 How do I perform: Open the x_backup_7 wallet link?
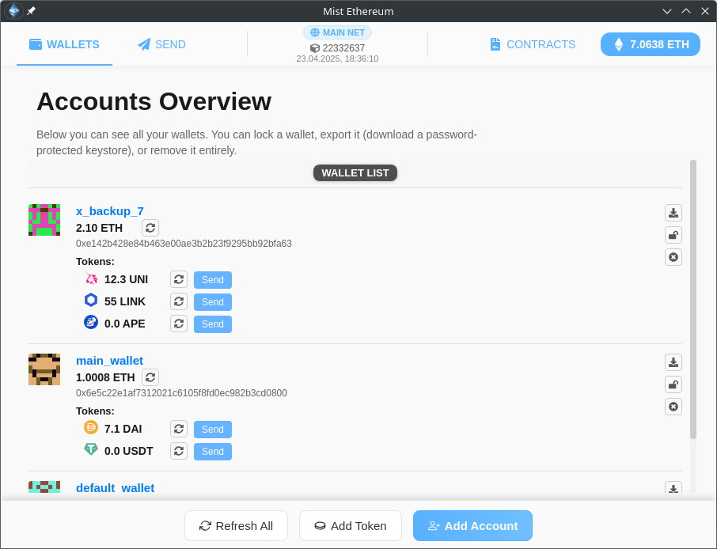[x=110, y=211]
